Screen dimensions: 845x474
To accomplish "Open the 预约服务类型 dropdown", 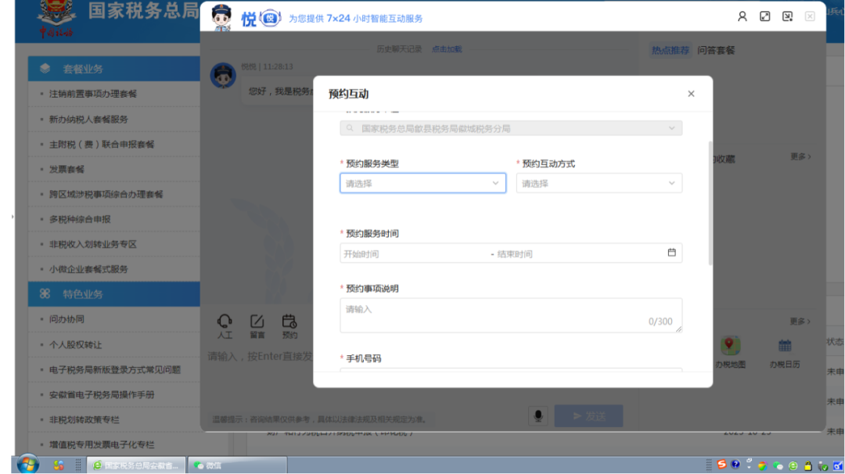I will [x=423, y=183].
